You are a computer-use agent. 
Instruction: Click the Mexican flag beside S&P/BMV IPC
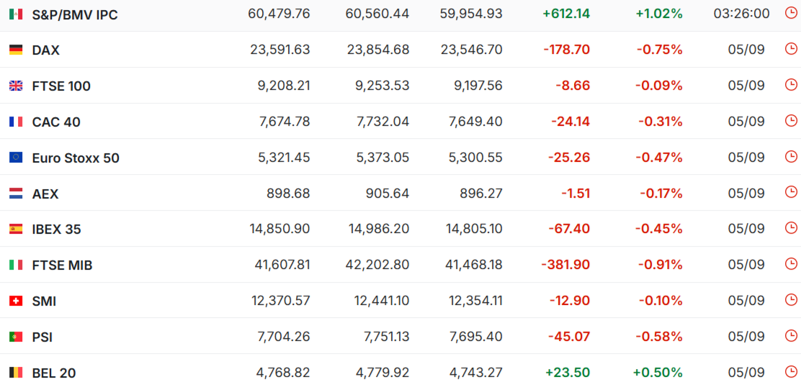16,14
